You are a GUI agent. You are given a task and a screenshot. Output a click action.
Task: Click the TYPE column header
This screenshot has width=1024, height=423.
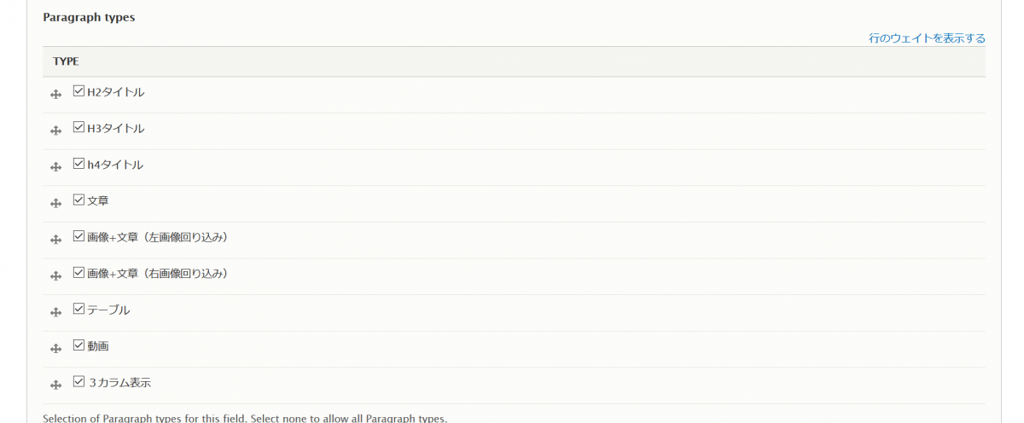coord(67,62)
